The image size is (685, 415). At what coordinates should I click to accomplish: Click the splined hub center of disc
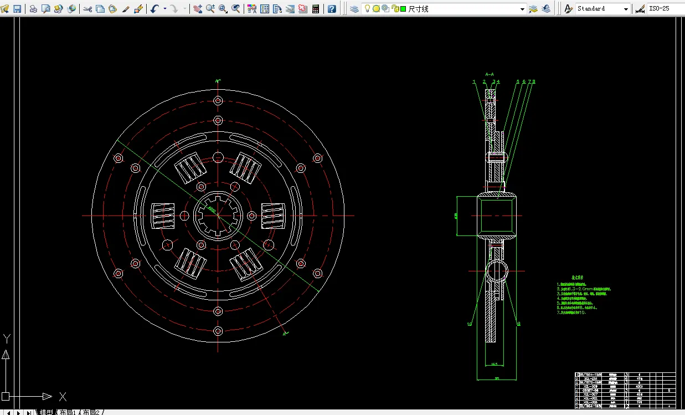click(x=218, y=215)
